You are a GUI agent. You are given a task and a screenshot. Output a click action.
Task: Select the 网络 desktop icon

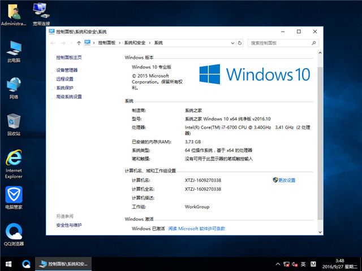click(14, 88)
